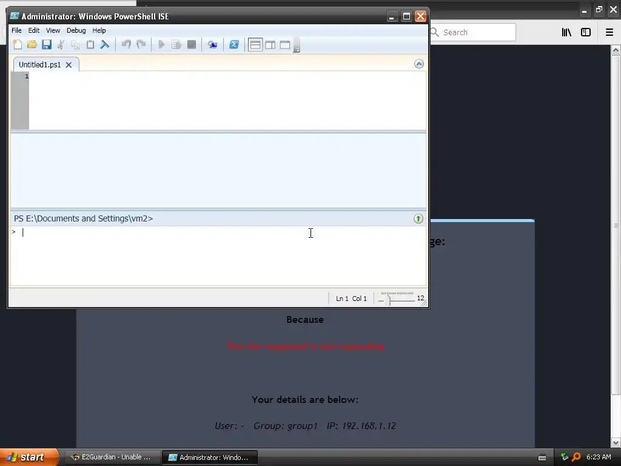Screen dimensions: 621x466
Task: Click the red 'site requested is not responding' text
Action: coord(305,346)
